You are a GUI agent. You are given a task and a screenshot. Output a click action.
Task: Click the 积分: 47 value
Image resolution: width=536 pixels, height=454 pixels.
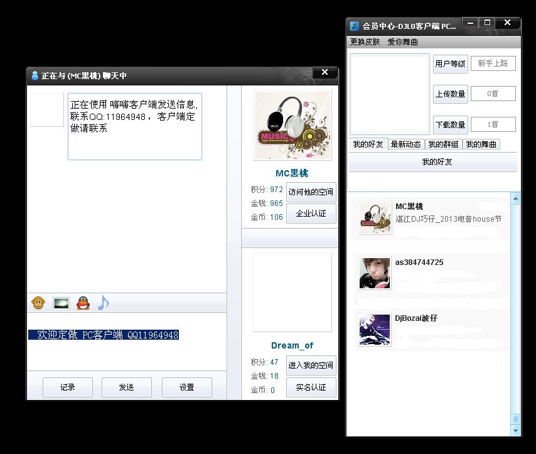(x=274, y=362)
